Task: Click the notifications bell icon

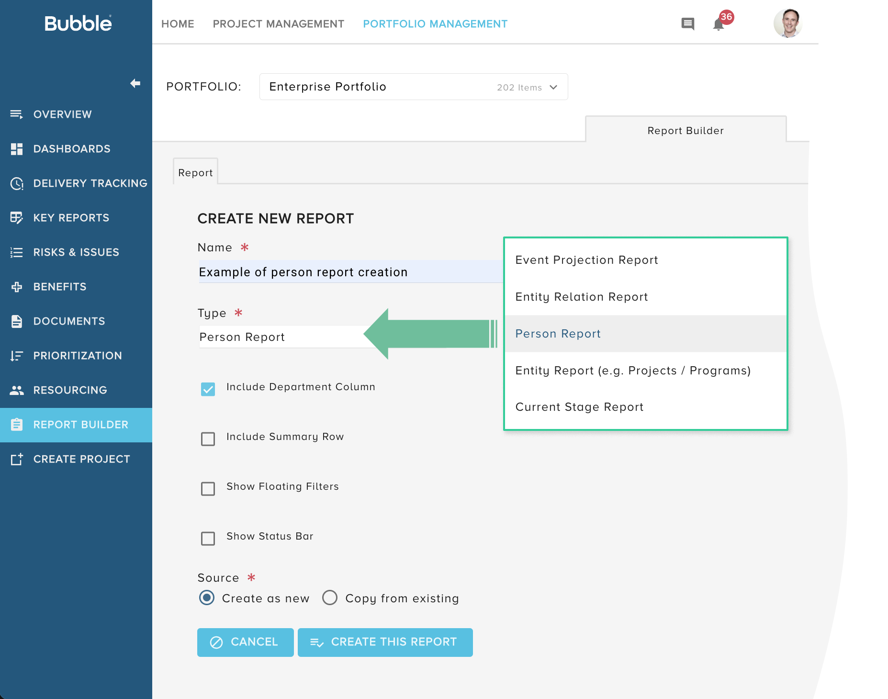Action: click(717, 24)
